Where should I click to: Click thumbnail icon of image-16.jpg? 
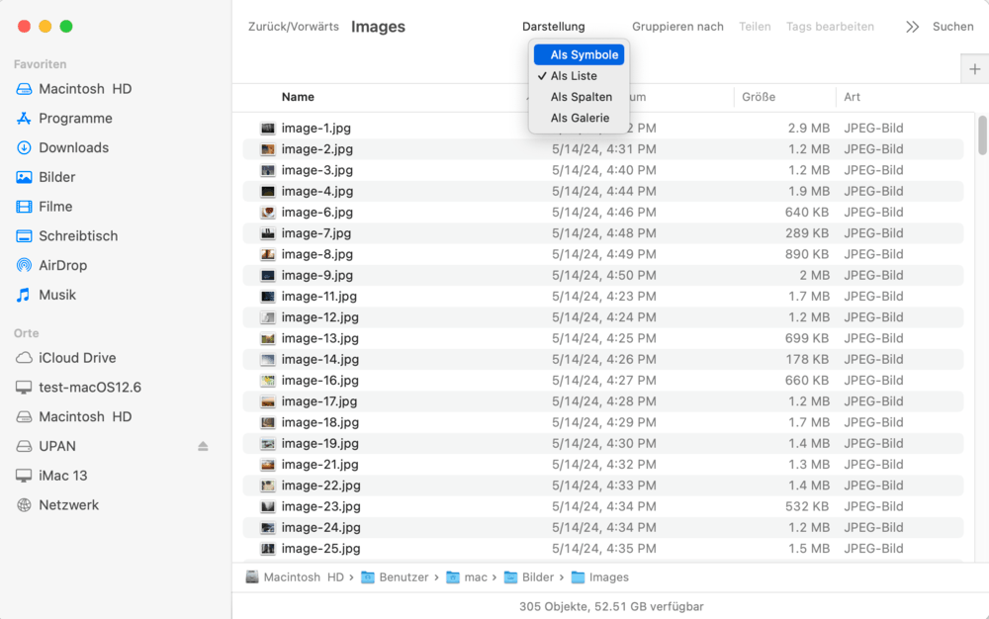point(268,381)
